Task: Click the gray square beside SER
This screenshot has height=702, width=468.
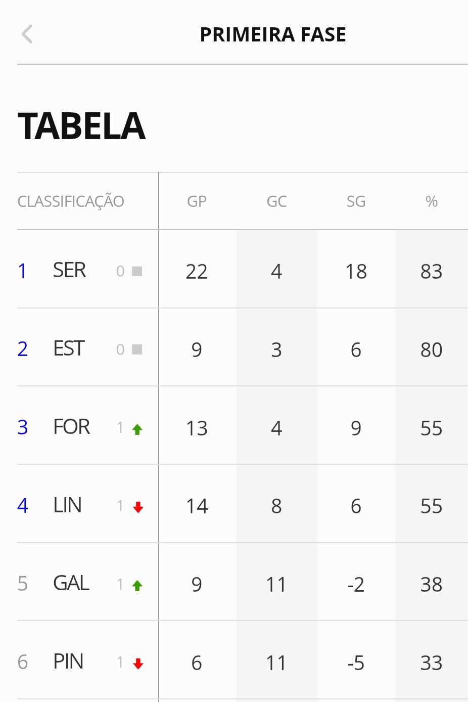Action: click(137, 272)
